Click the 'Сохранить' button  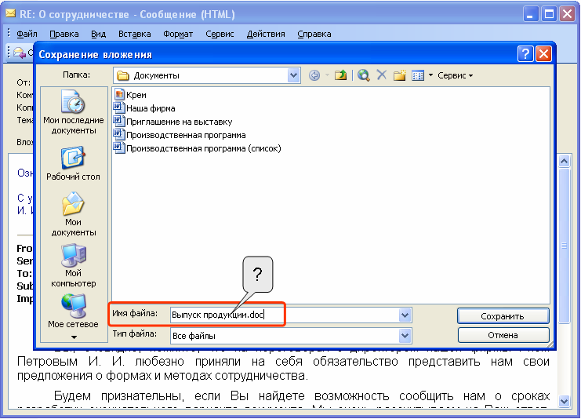[x=502, y=315]
